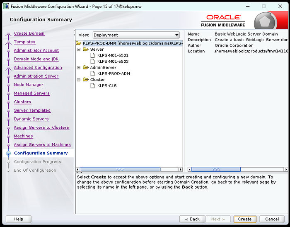Viewport: 290px width, 227px height.
Task: Go to the Templates step
Action: pyautogui.click(x=24, y=42)
